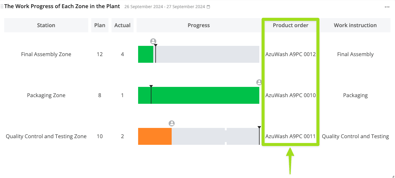This screenshot has height=178, width=395.
Task: Click the orange Quality Control progress segment
Action: coord(155,136)
